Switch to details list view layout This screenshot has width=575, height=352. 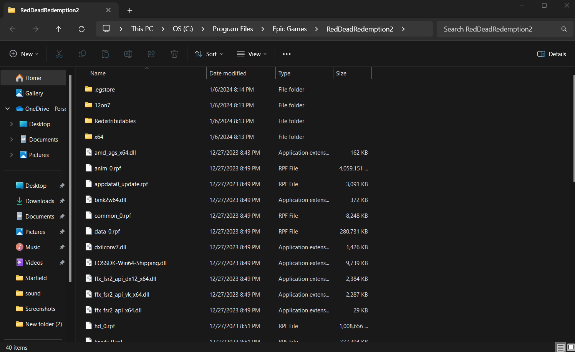point(561,347)
